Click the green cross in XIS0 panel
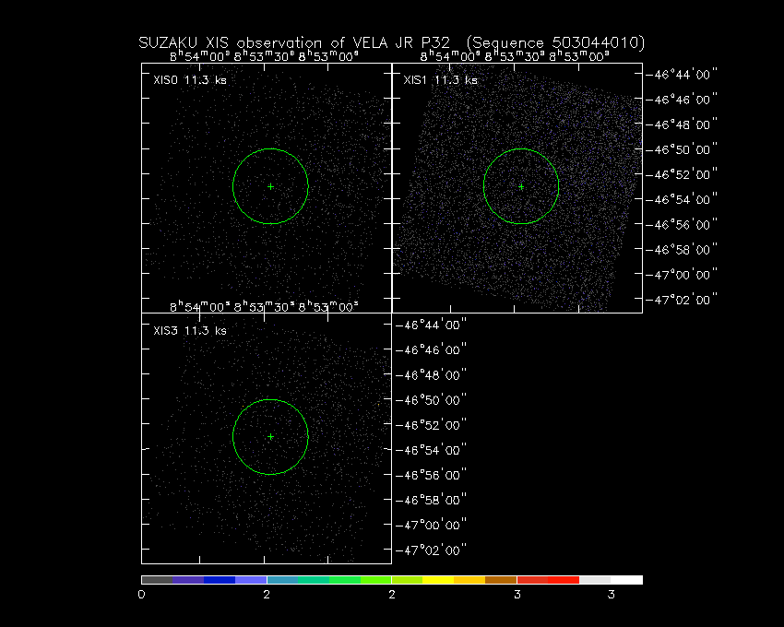 (x=270, y=186)
